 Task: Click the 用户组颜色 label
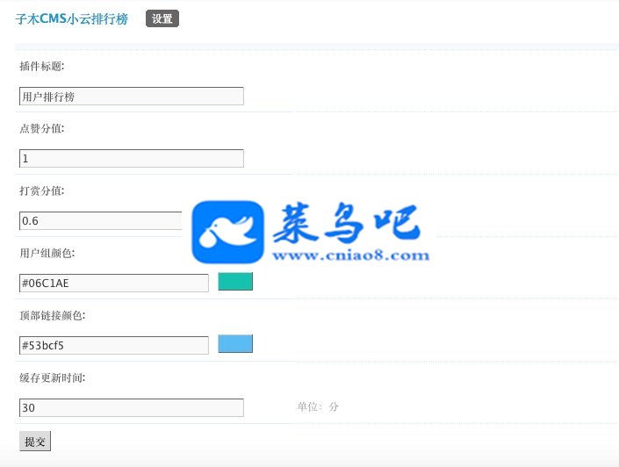(47, 253)
